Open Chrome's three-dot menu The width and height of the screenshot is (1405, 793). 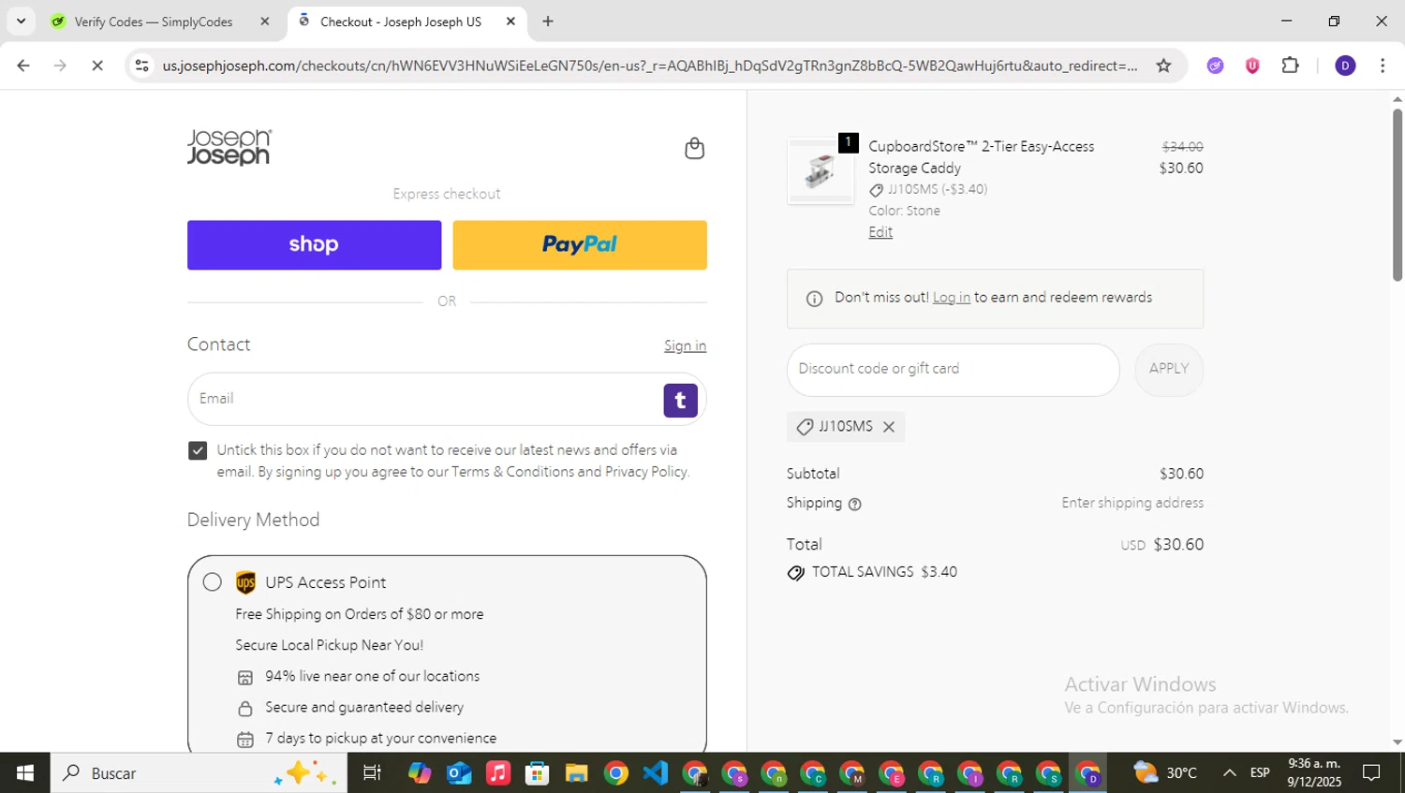(x=1383, y=66)
